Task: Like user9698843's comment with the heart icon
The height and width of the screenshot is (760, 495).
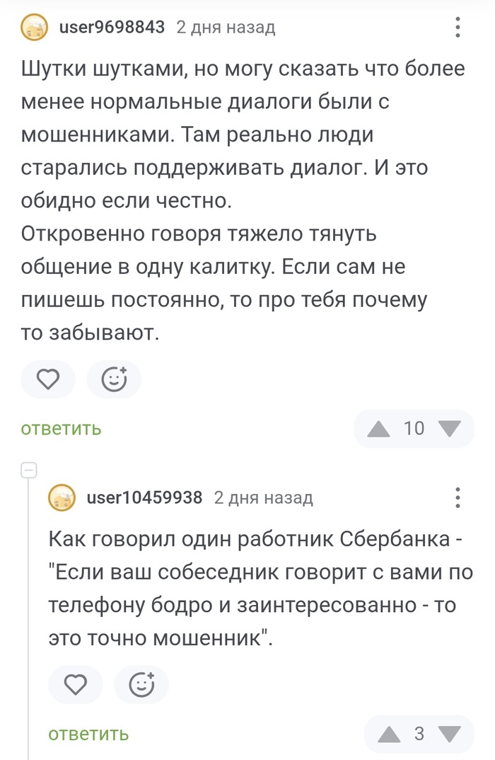Action: click(47, 379)
